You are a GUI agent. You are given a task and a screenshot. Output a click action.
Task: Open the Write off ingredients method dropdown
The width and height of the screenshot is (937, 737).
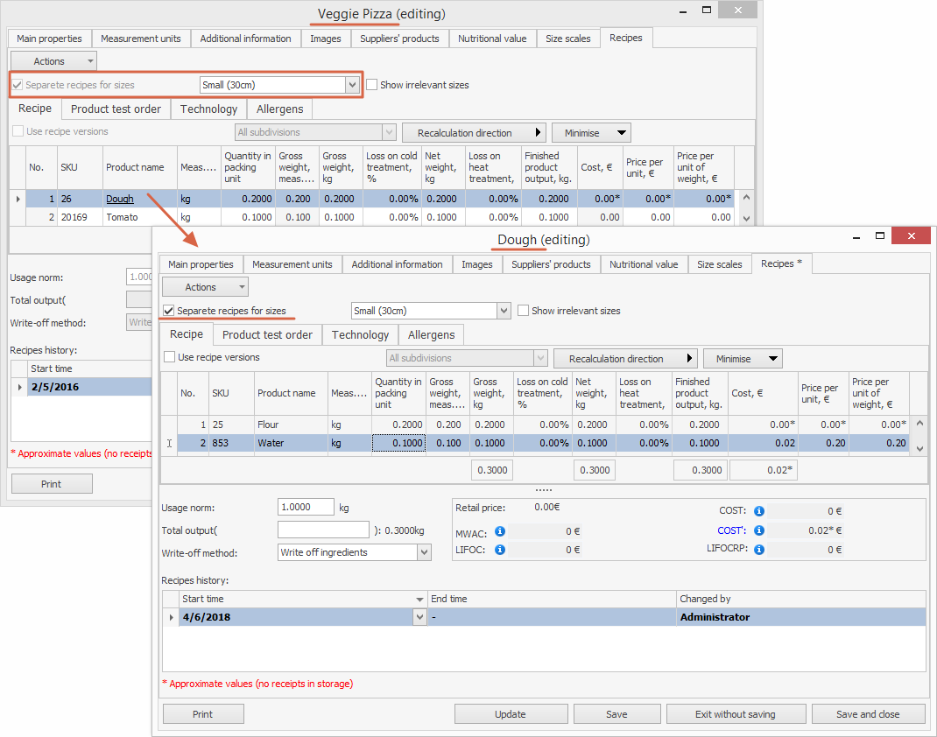click(x=424, y=552)
